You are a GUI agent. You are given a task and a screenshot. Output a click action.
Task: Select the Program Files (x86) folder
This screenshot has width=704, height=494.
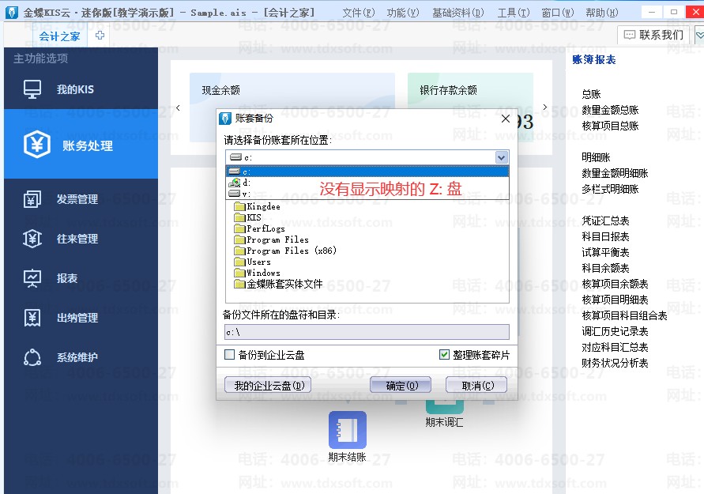point(285,251)
